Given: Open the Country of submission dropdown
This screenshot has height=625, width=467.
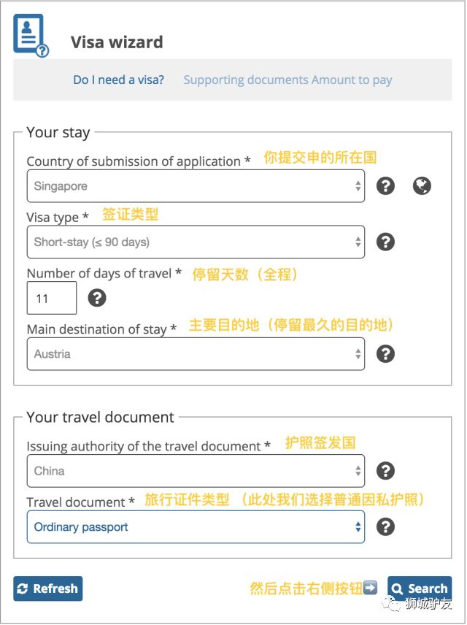Looking at the screenshot, I should (x=196, y=186).
